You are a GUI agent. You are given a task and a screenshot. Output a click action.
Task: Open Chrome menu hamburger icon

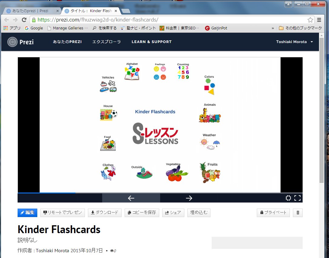319,20
